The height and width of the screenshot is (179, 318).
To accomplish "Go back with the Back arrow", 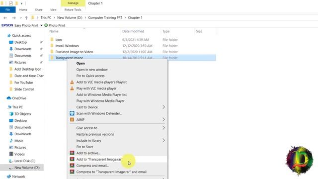I will coord(5,18).
